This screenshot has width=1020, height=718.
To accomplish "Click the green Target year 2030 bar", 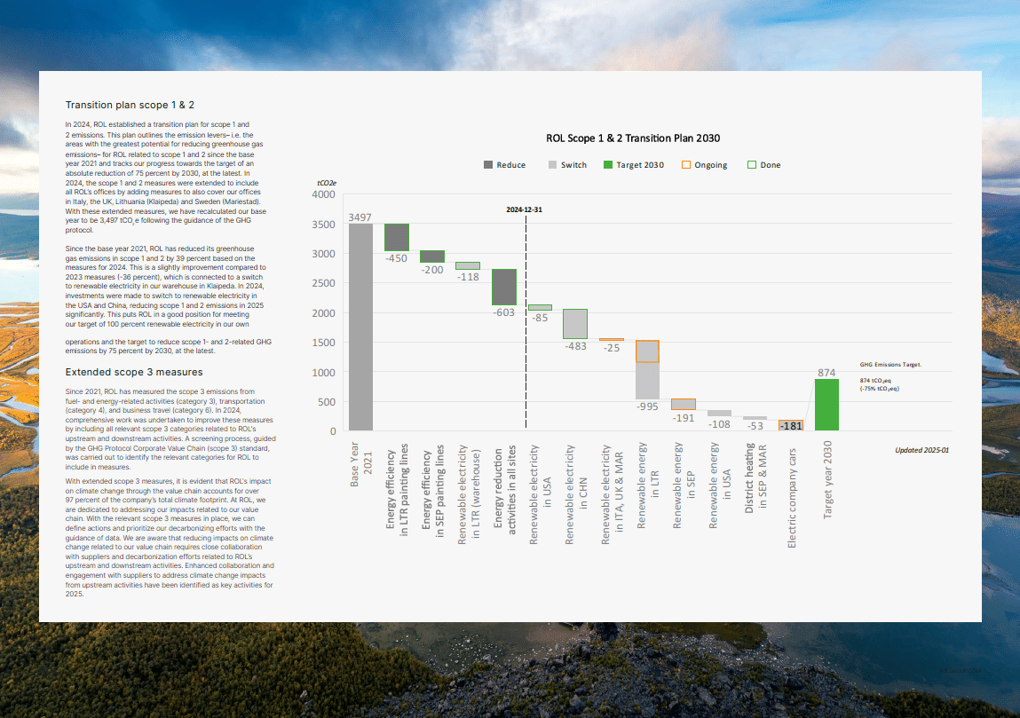I will (826, 405).
